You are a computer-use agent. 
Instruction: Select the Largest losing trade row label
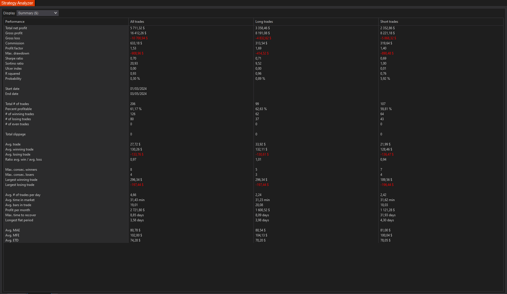click(x=20, y=185)
